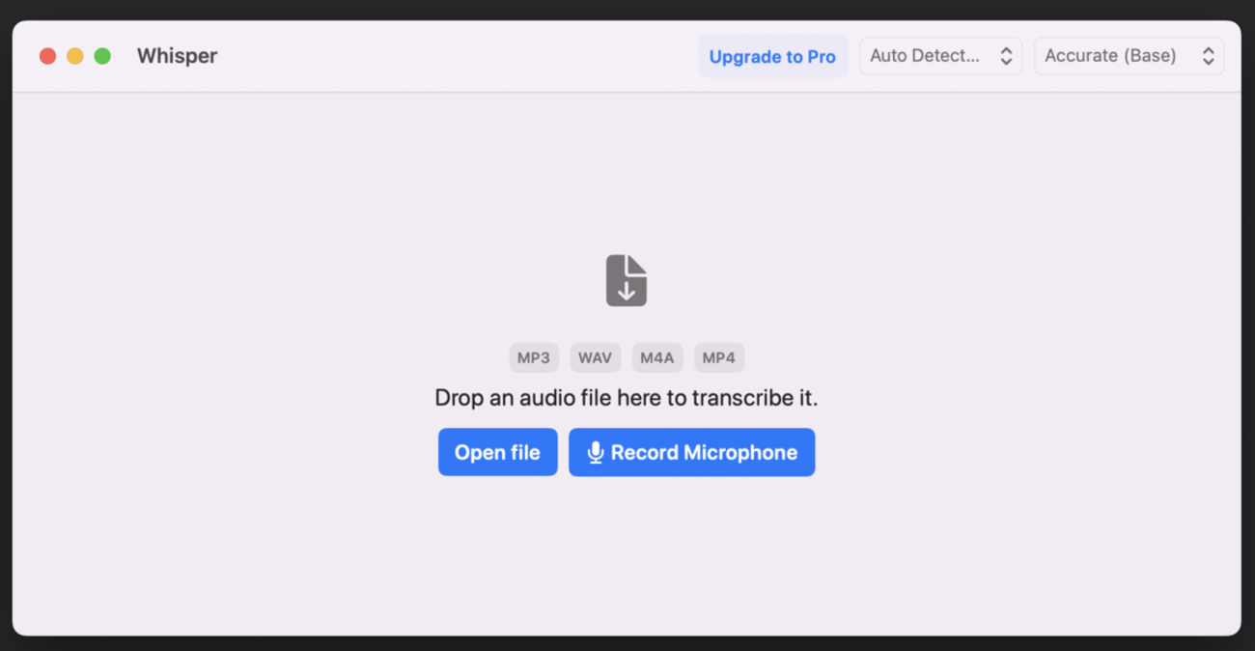Minimize the window with yellow button
1255x651 pixels.
(74, 56)
